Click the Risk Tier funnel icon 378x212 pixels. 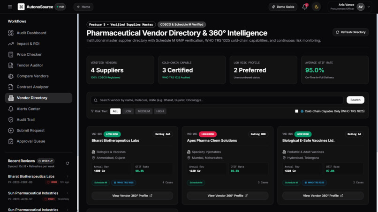coord(92,111)
